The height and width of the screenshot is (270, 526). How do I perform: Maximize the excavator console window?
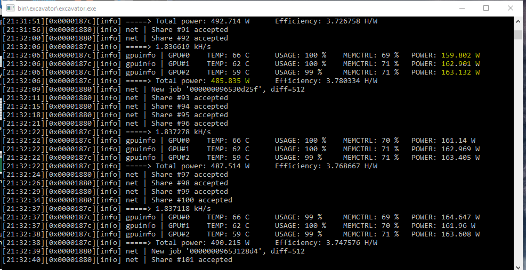[485, 8]
